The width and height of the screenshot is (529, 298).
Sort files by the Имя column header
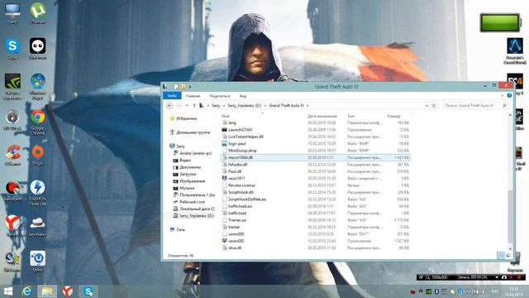226,116
